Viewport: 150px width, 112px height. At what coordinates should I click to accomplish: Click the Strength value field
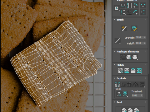pos(140,37)
